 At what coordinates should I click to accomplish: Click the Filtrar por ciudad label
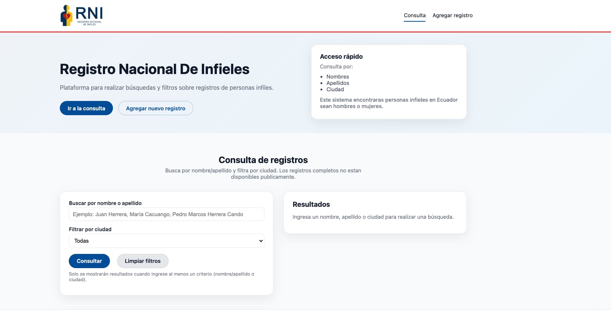tap(90, 229)
